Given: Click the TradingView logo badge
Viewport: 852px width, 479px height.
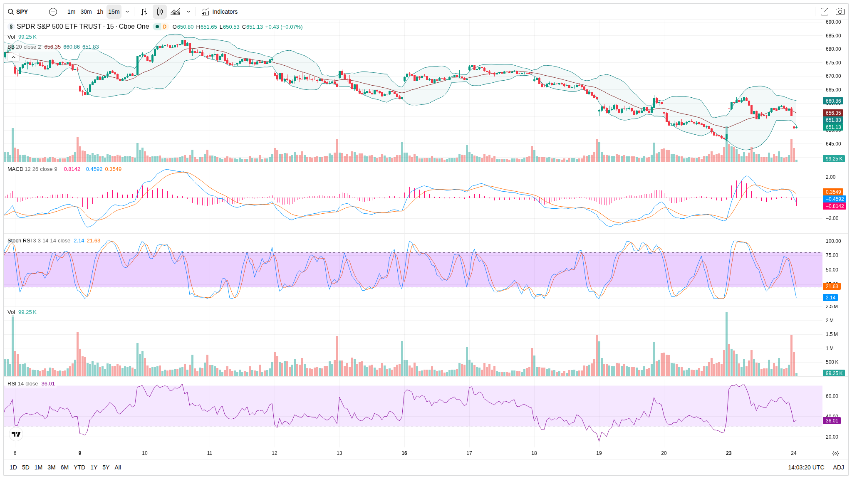Looking at the screenshot, I should pyautogui.click(x=16, y=434).
